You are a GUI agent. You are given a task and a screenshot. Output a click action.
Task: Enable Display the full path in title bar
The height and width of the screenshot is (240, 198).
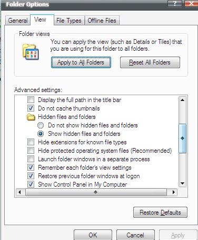[31, 100]
